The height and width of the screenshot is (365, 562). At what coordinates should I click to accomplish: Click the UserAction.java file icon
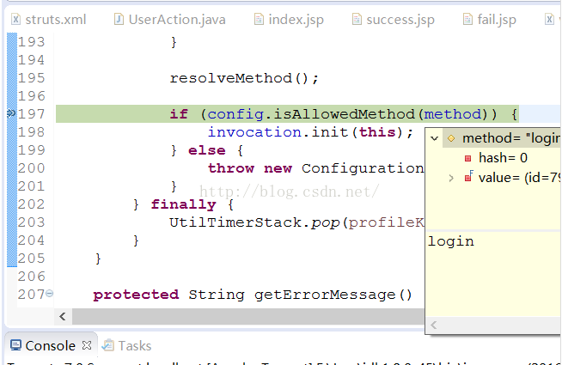tap(119, 20)
